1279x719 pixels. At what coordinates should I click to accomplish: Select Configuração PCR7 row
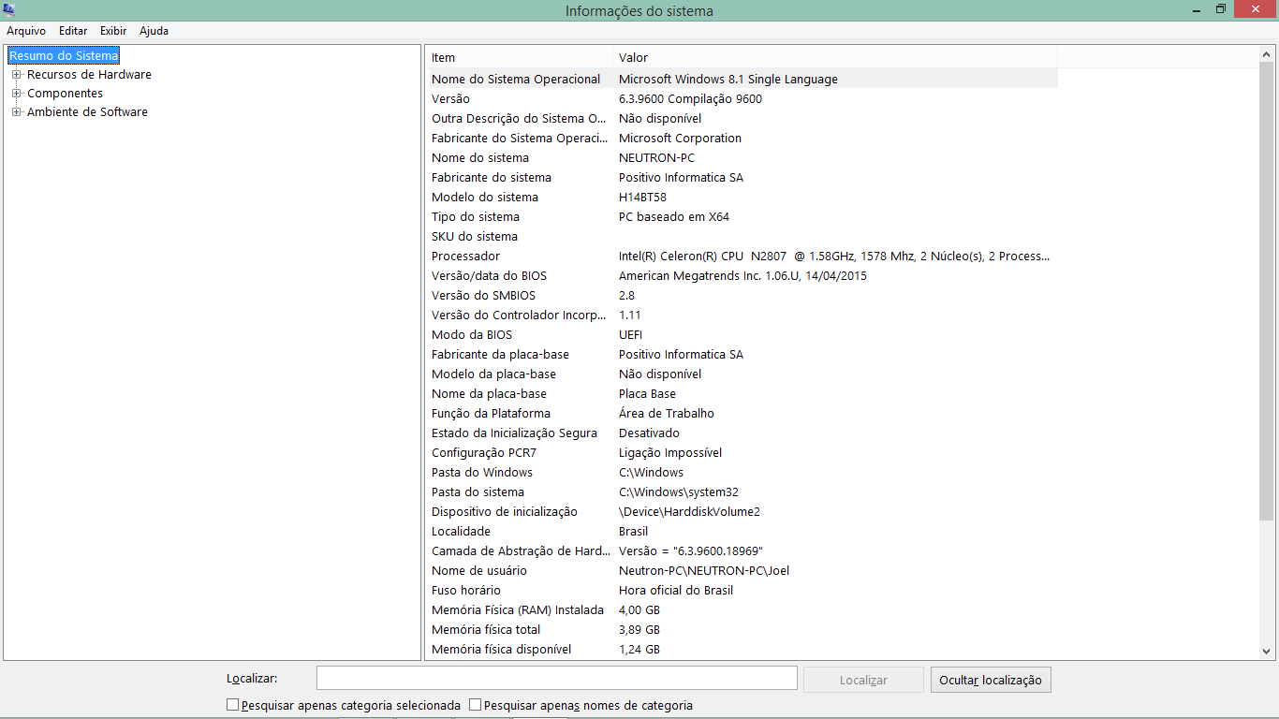pos(742,453)
